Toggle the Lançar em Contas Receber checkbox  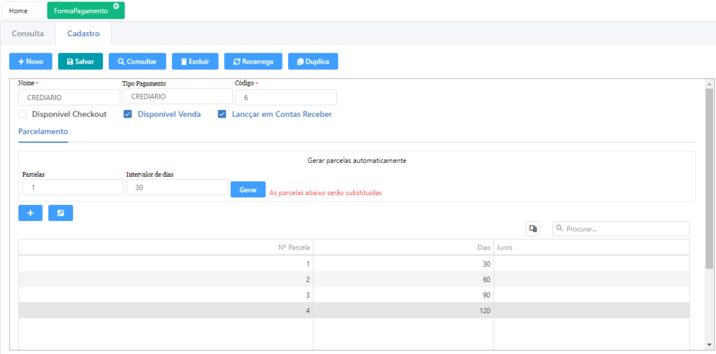click(x=222, y=114)
